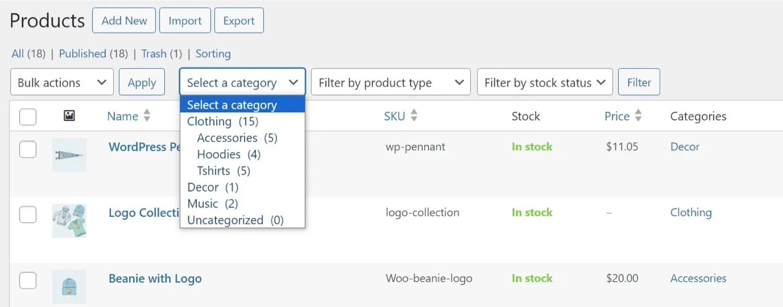Open the Trash (1) link
Image resolution: width=783 pixels, height=307 pixels.
(161, 53)
